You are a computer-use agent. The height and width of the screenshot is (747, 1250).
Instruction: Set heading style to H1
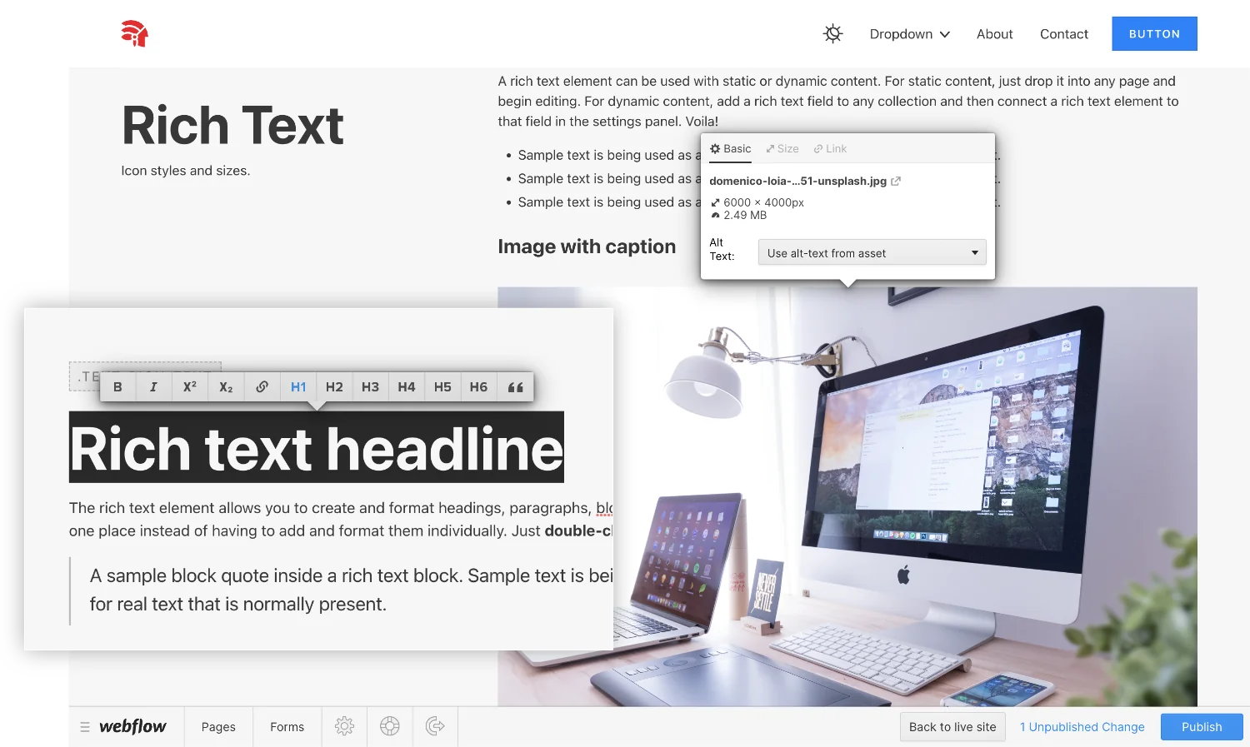pyautogui.click(x=298, y=387)
